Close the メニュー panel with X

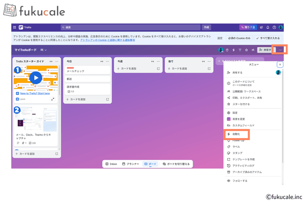tap(280, 64)
